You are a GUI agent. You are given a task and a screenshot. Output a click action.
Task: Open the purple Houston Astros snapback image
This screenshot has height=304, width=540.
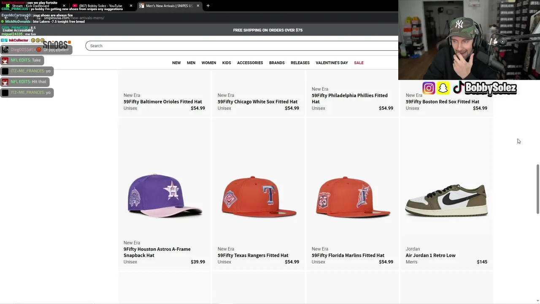(x=165, y=195)
